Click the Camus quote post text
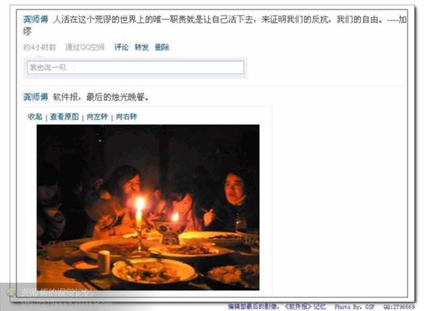 [x=215, y=25]
